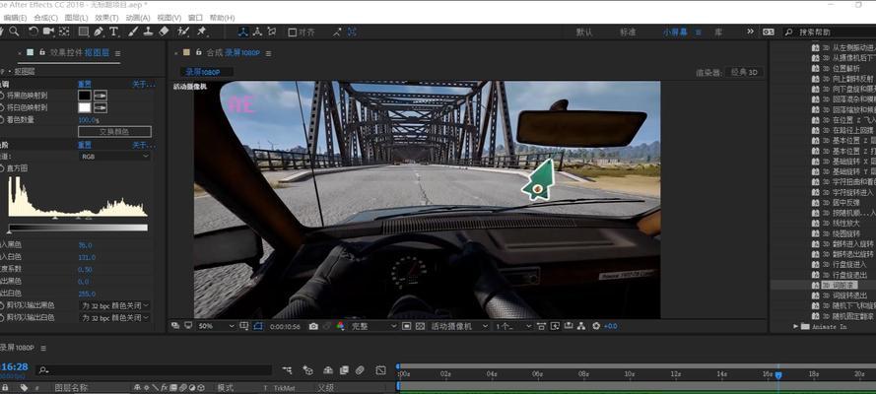This screenshot has height=394, width=876.
Task: Select the Pen tool
Action: point(99,32)
